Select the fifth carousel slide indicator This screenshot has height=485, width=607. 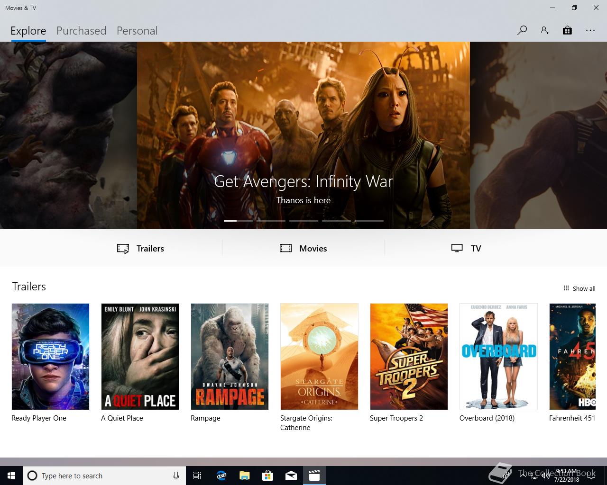coord(369,221)
